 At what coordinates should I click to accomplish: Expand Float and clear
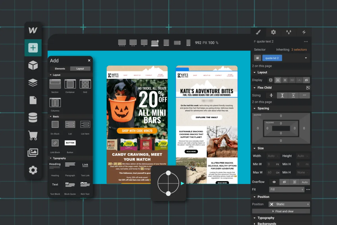click(281, 211)
